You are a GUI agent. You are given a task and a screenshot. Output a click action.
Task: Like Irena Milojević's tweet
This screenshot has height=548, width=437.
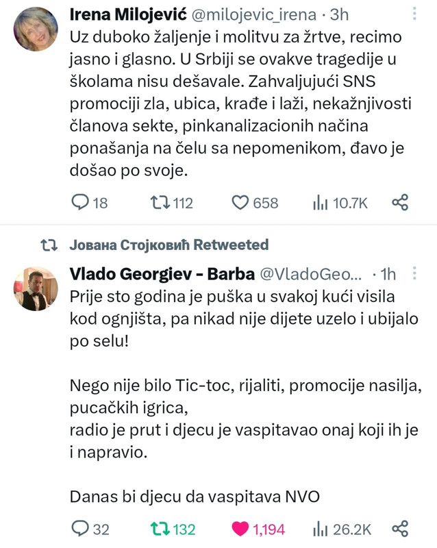coord(239,202)
